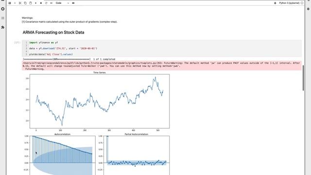Open the extension manager puzzle icon
This screenshot has width=311, height=175.
(x=3, y=27)
